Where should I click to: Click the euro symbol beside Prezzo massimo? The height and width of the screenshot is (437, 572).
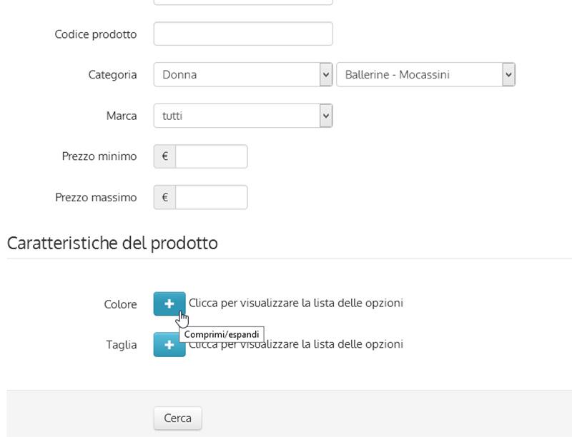(x=164, y=197)
